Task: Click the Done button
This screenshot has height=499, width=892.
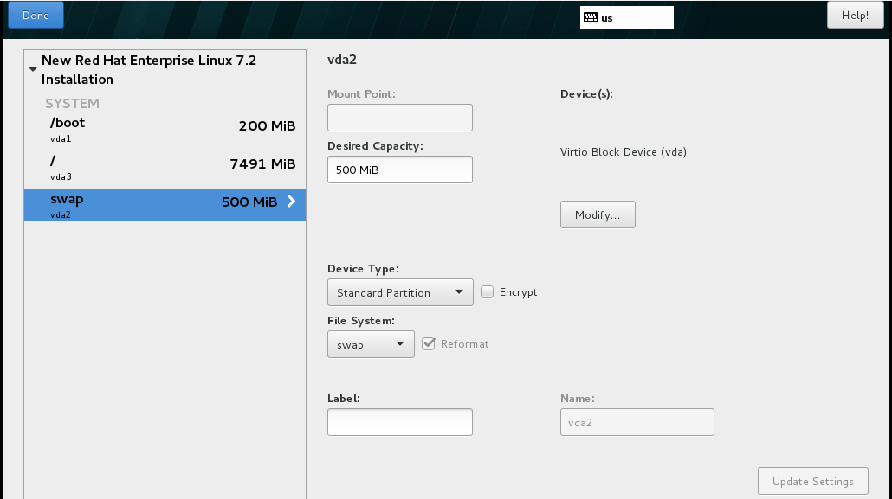Action: (36, 15)
